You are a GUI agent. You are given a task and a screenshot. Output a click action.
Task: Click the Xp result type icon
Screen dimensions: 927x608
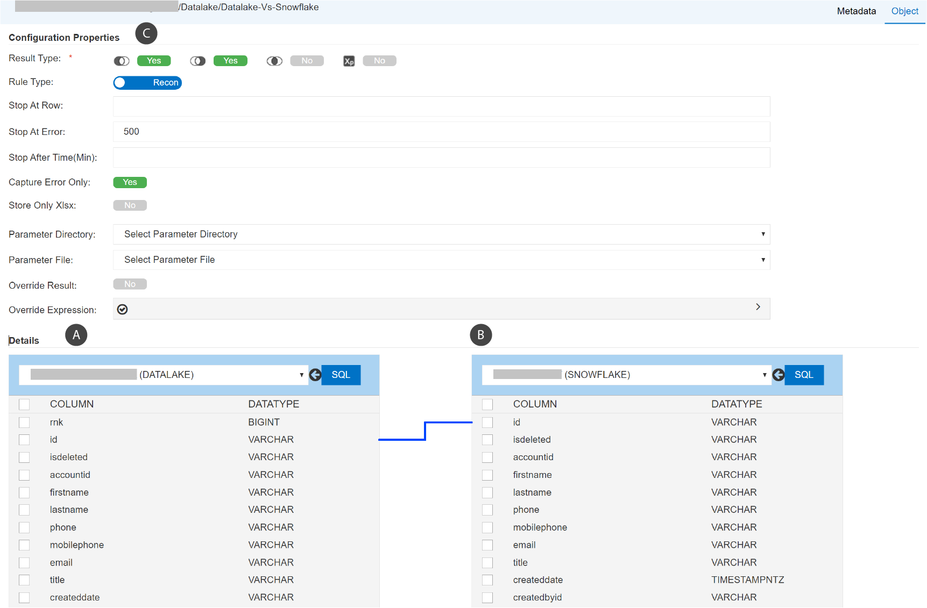(x=349, y=61)
